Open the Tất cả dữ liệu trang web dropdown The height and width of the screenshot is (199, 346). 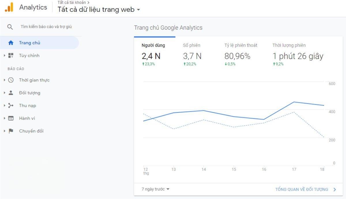click(x=99, y=10)
